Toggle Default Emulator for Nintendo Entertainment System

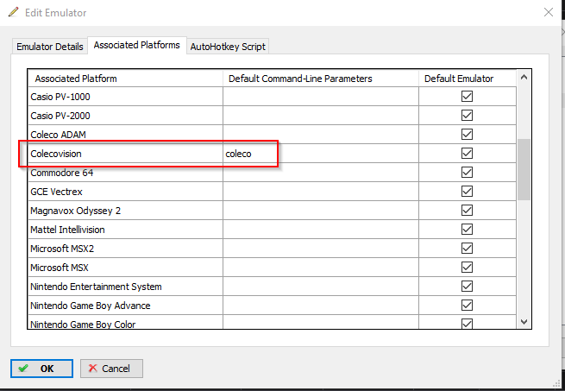coord(467,287)
